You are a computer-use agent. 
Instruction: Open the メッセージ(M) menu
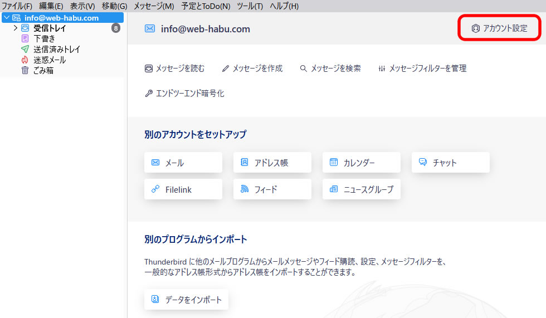(x=154, y=6)
